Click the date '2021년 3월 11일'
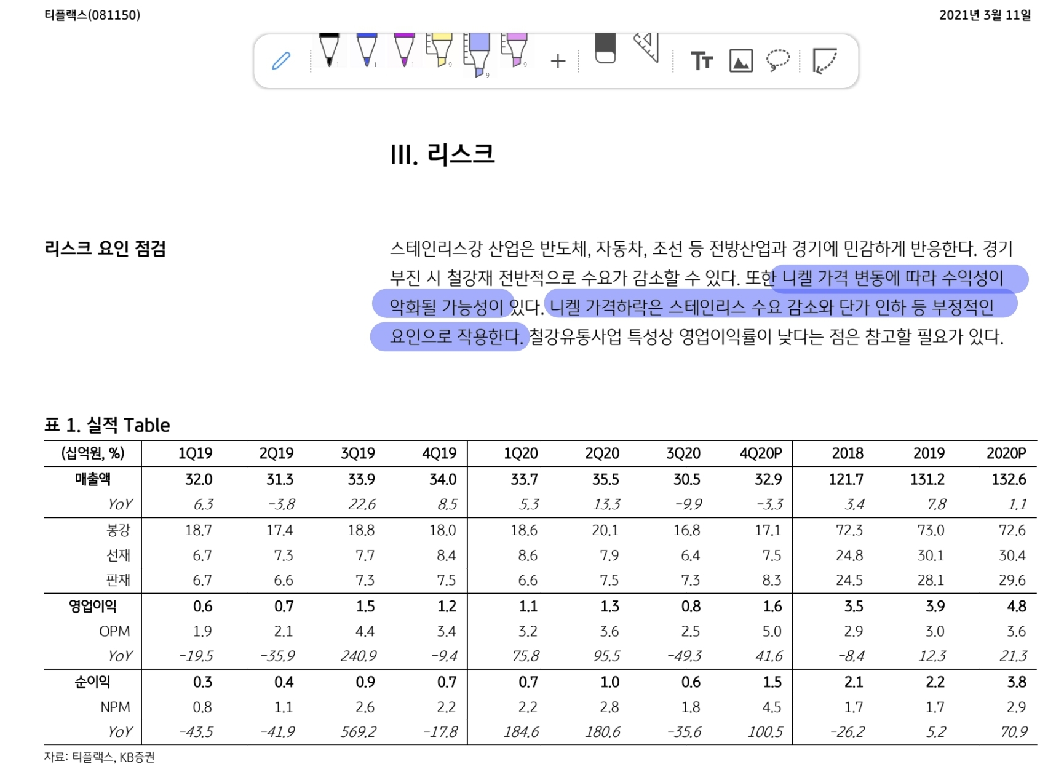Screen dimensions: 1064x780 pyautogui.click(x=985, y=15)
